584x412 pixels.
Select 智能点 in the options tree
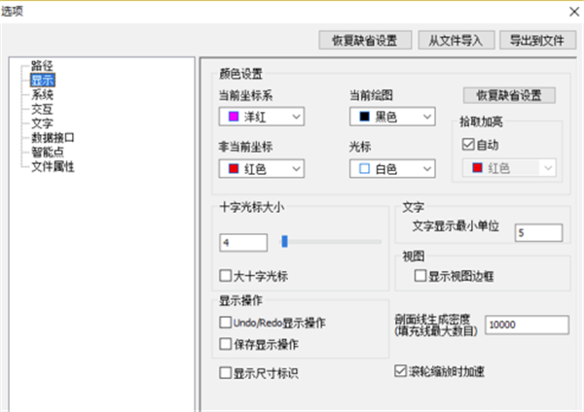[48, 153]
